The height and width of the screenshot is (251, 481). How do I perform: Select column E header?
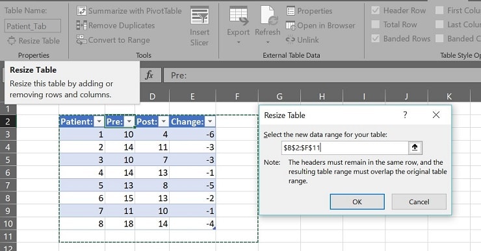click(x=192, y=97)
